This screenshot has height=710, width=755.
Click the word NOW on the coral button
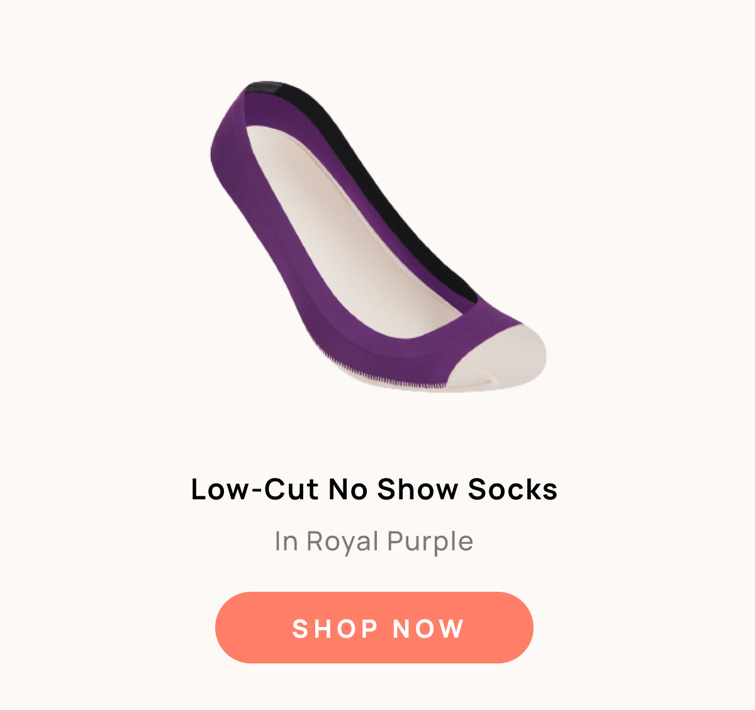tap(428, 629)
